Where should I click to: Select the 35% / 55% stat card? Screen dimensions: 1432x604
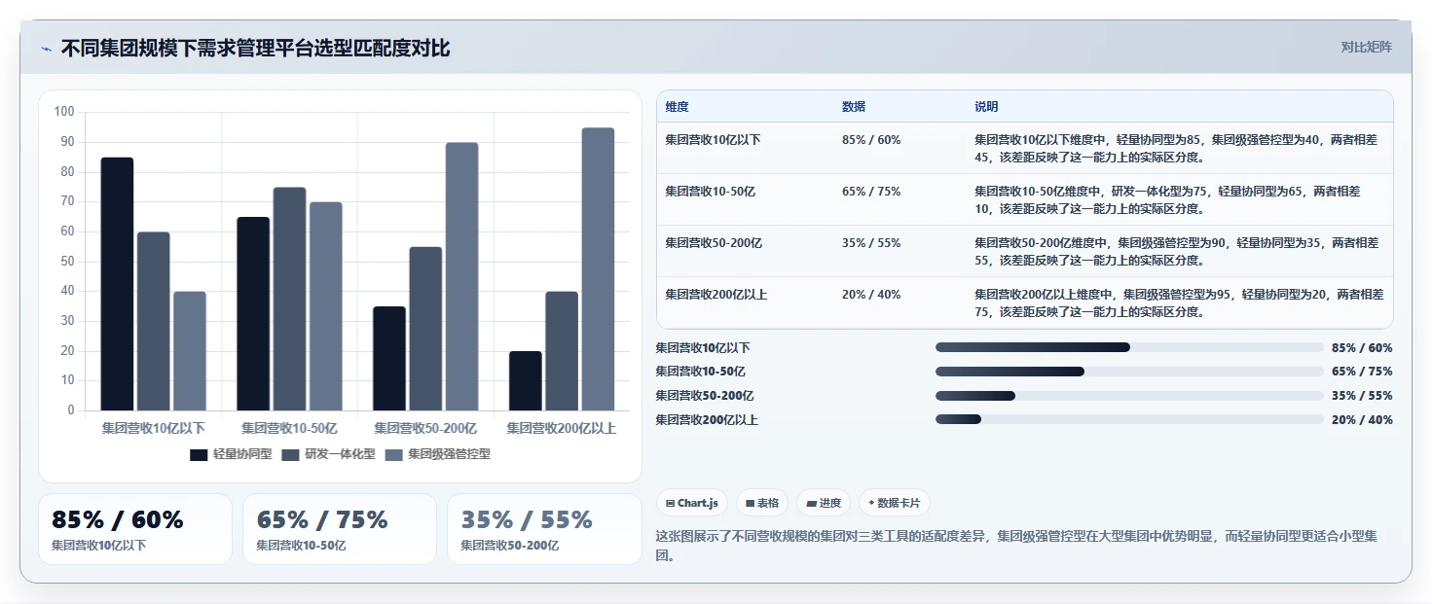click(x=544, y=529)
